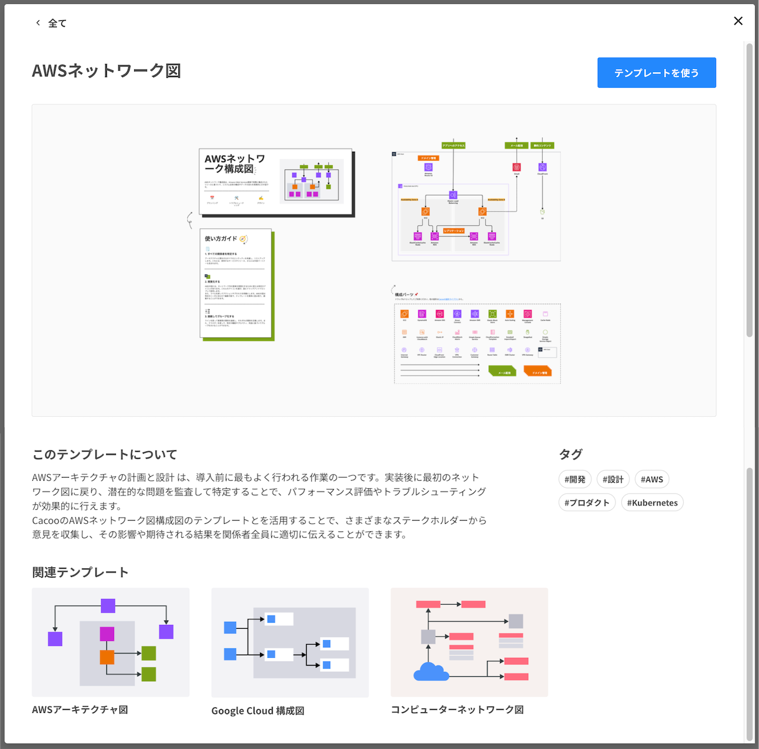
Task: Click the back chevron icon beside 全て
Action: click(38, 23)
